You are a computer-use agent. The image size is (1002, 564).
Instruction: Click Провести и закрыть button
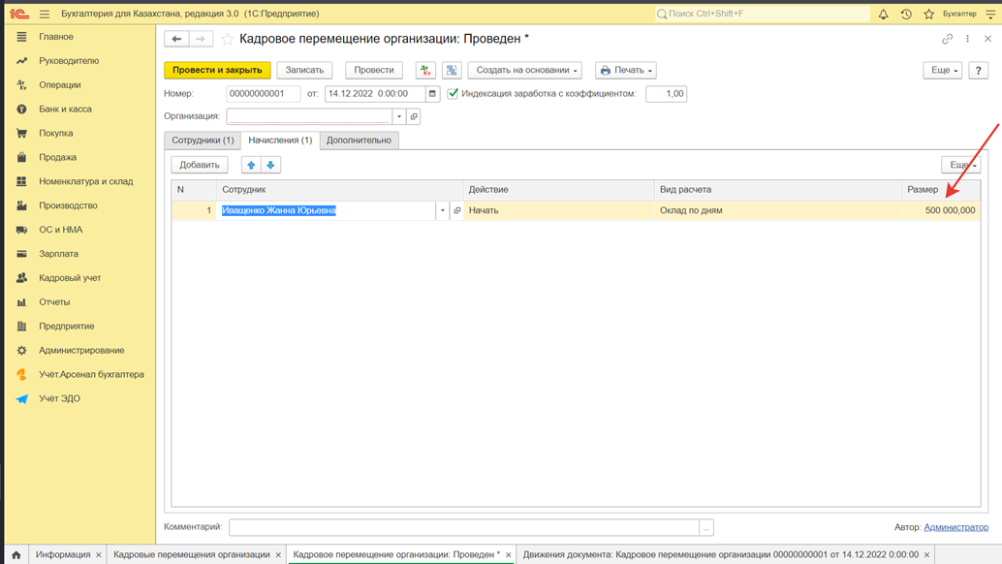point(217,71)
